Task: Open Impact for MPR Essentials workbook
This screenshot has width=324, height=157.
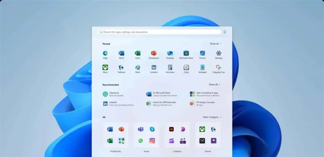Action: click(x=161, y=104)
